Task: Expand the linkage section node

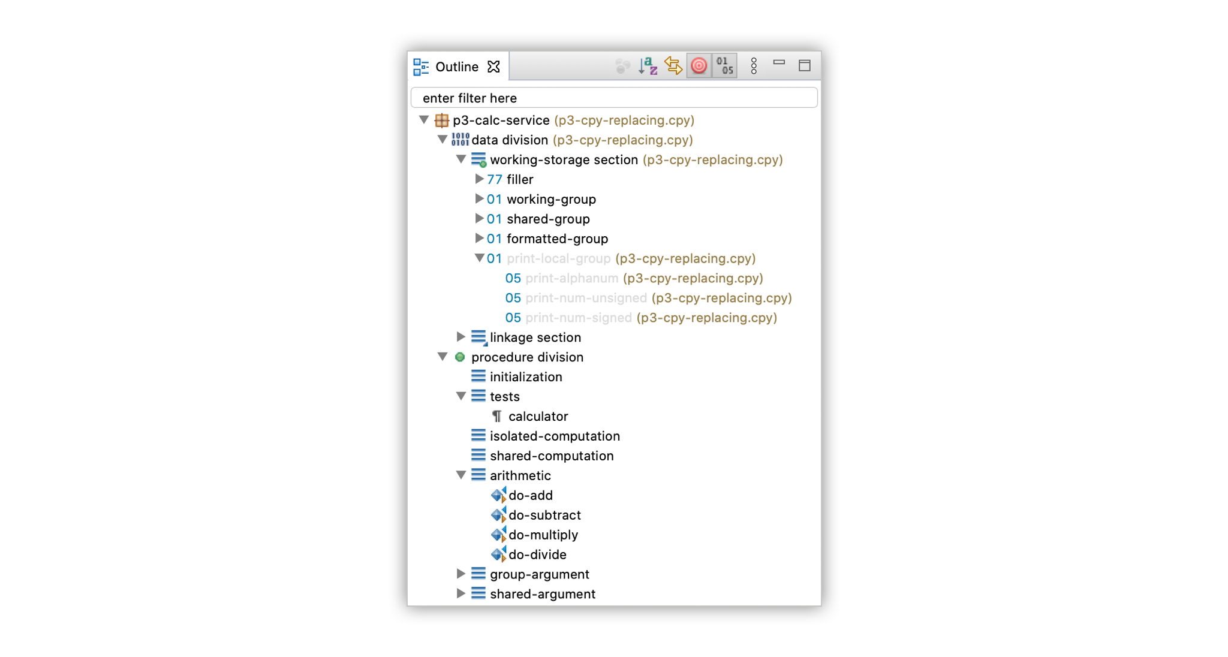Action: click(x=460, y=337)
